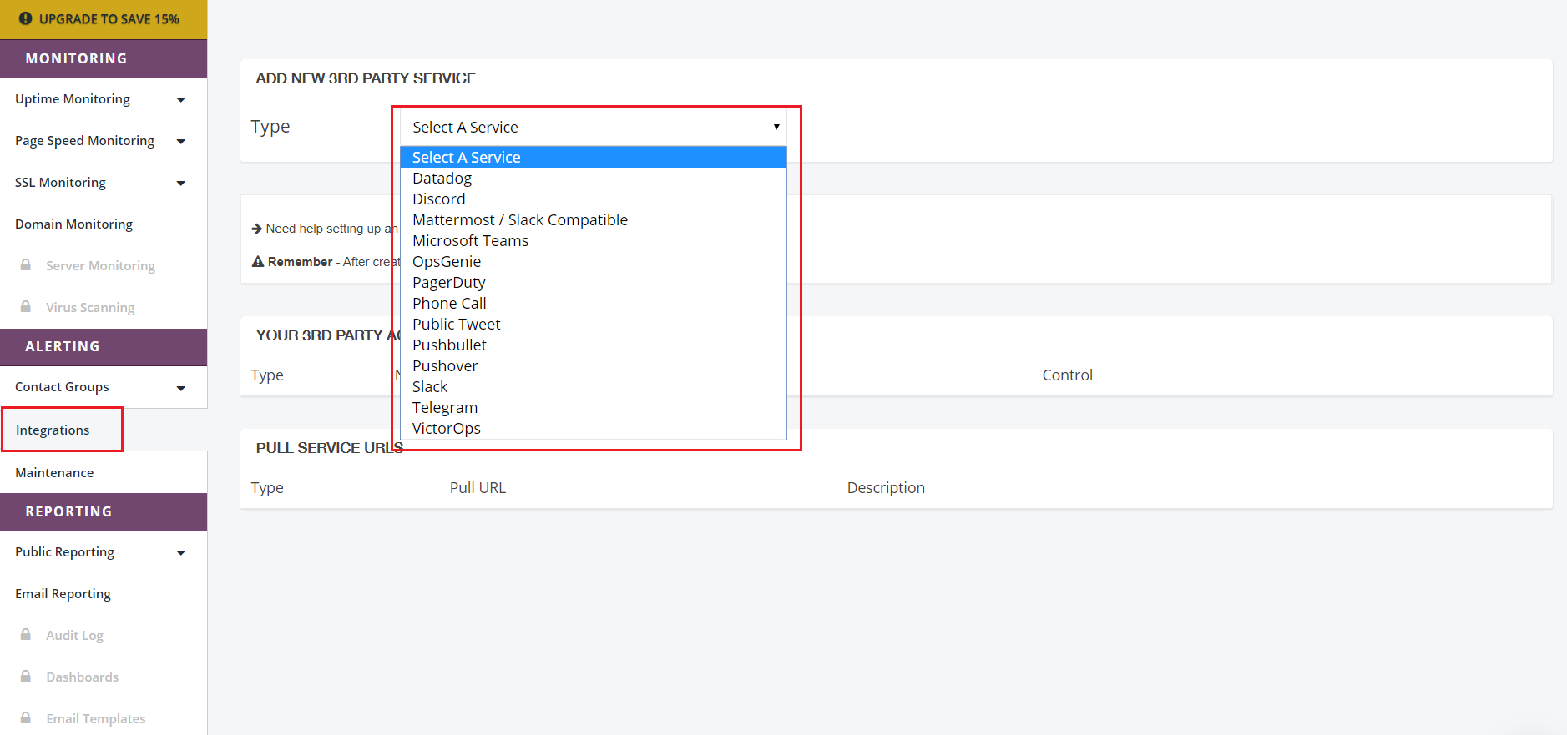Screen dimensions: 1567x735
Task: Choose Microsoft Teams in the dropdown
Action: pos(594,240)
